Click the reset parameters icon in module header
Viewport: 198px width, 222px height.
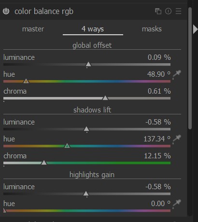click(168, 11)
